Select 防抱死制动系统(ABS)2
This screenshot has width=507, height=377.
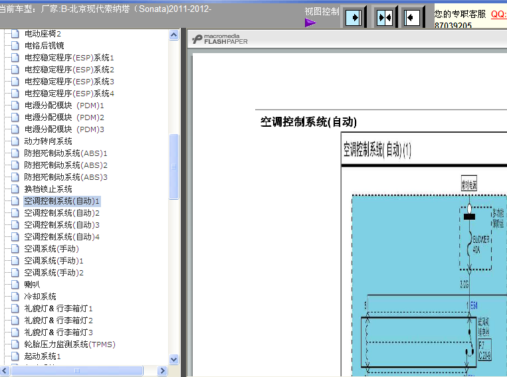tap(66, 165)
